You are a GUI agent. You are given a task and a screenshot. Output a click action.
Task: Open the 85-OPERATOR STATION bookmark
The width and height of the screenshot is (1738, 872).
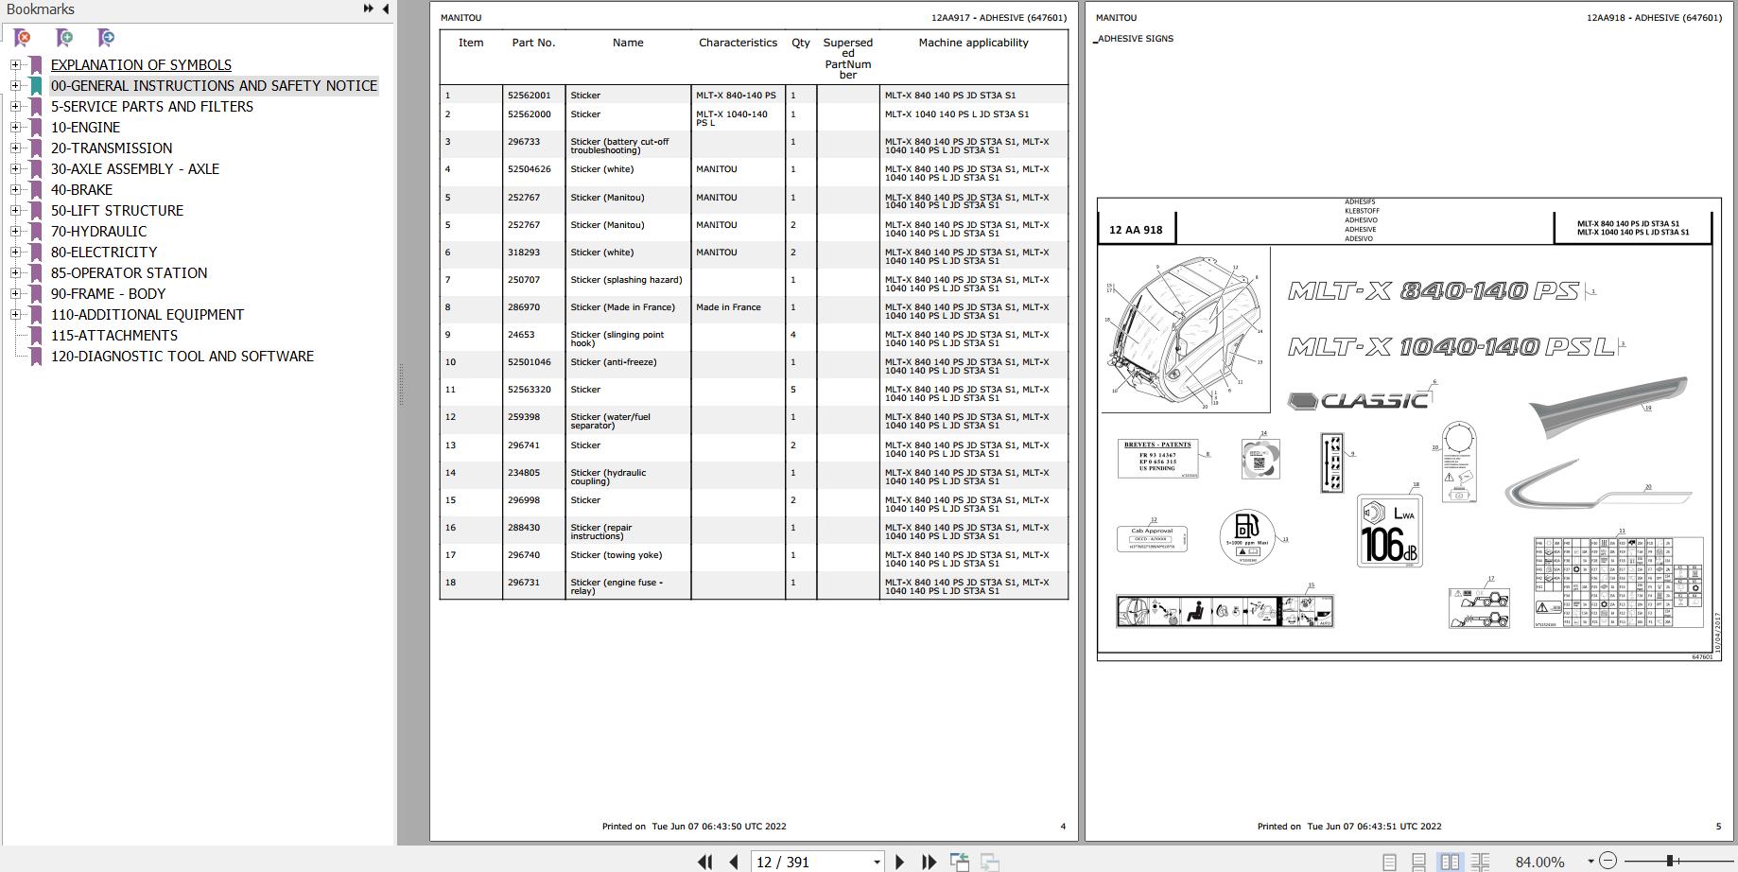(129, 273)
